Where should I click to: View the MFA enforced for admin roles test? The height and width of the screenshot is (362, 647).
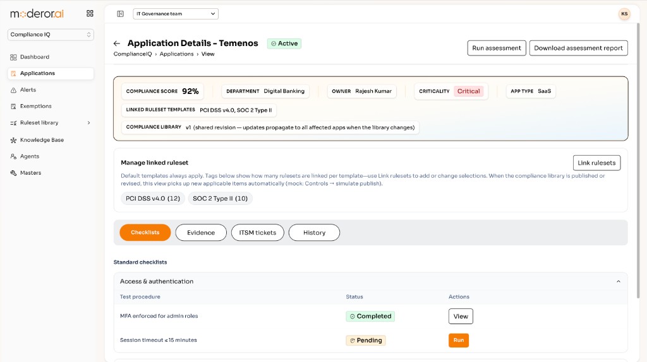point(461,317)
